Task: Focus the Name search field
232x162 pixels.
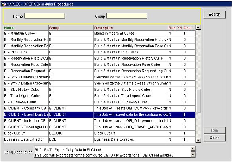Action: 44,16
